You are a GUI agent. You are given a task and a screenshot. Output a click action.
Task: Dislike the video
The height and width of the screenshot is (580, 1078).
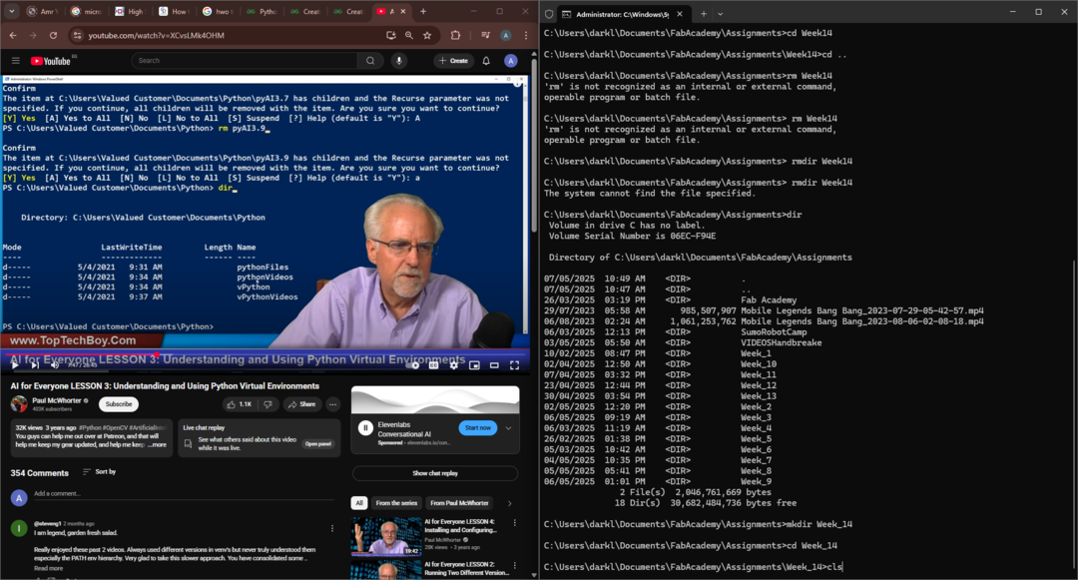(269, 404)
